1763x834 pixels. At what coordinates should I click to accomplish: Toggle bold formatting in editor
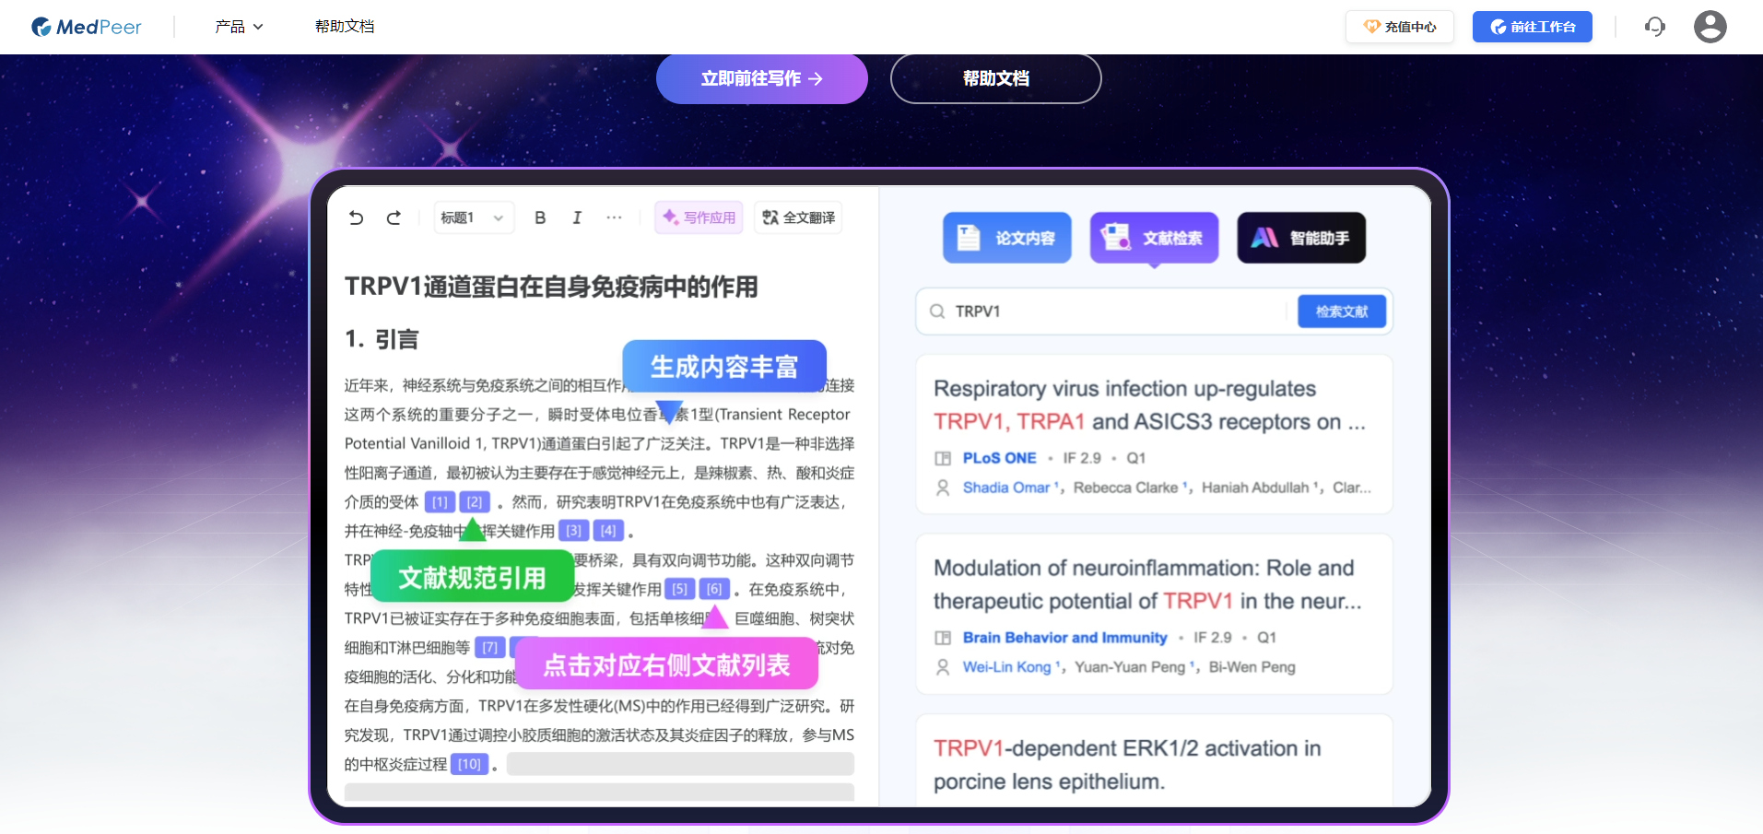(540, 217)
